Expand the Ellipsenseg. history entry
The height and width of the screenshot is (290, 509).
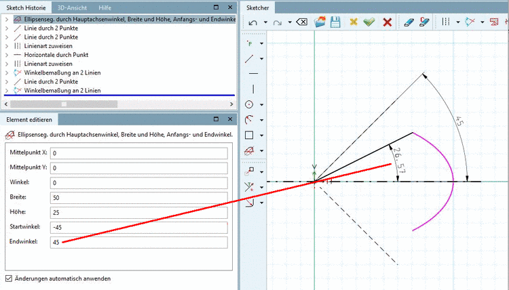point(7,20)
